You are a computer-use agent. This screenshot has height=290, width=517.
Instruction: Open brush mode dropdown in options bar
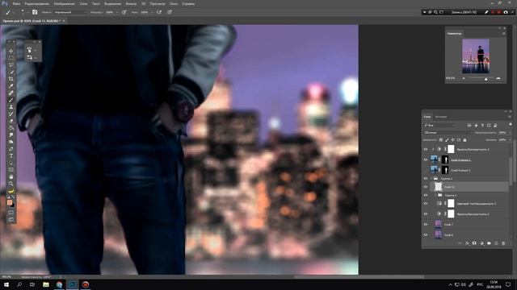[70, 12]
